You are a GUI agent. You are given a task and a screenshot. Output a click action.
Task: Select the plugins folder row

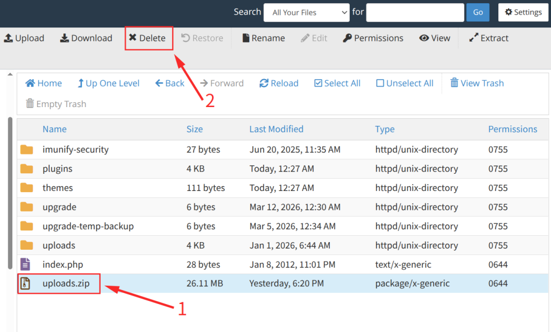point(57,168)
